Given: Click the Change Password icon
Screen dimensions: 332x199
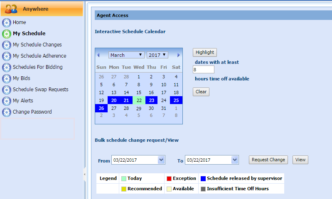Looking at the screenshot, I should pyautogui.click(x=7, y=112).
